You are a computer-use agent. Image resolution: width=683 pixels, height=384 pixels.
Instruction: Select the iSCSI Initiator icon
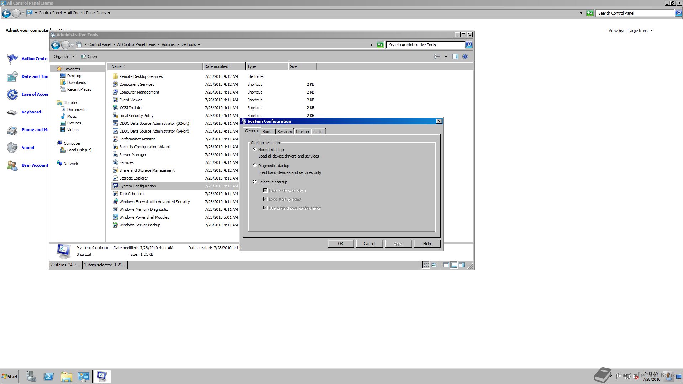coord(115,108)
